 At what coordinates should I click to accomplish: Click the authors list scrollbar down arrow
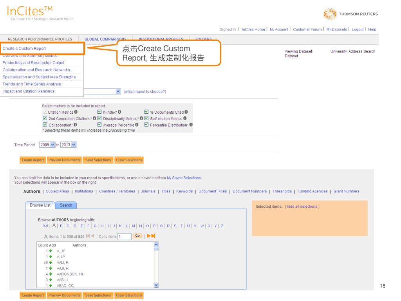pos(156,285)
